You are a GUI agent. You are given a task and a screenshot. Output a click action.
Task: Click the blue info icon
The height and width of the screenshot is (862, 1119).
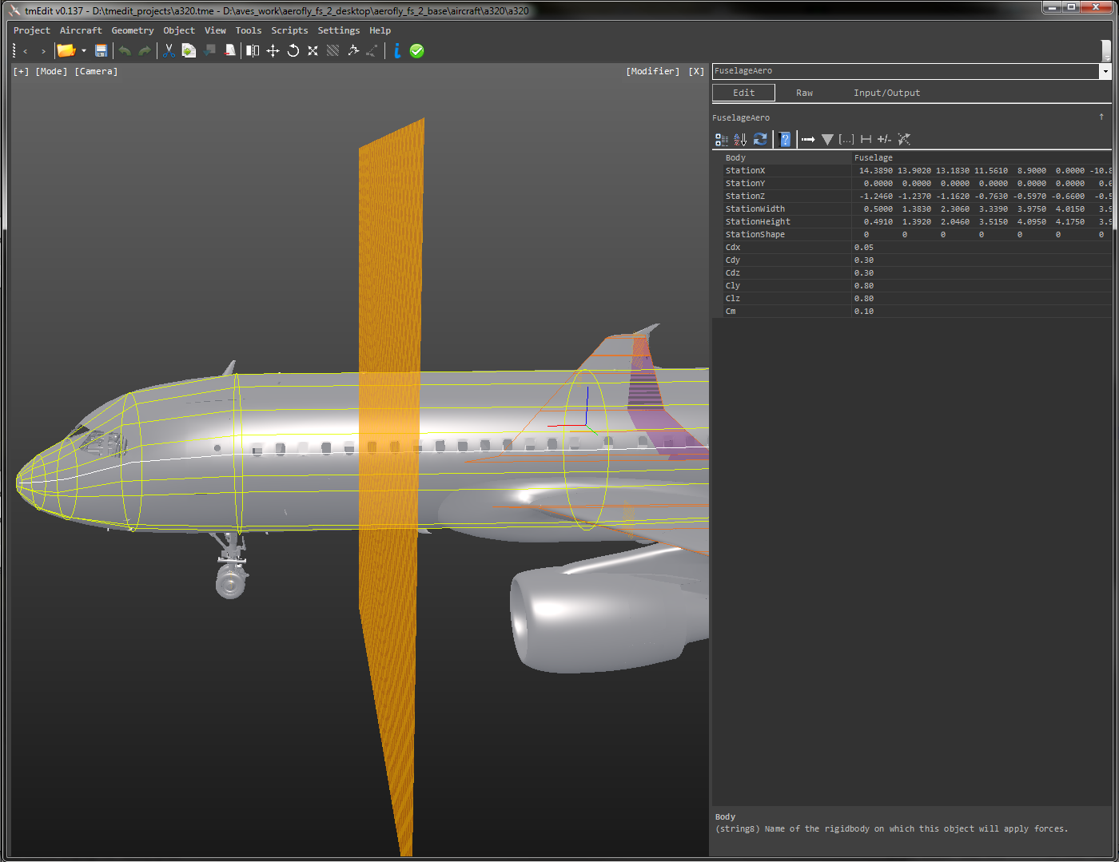click(396, 51)
